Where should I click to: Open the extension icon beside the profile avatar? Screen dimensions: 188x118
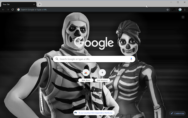coord(173,10)
